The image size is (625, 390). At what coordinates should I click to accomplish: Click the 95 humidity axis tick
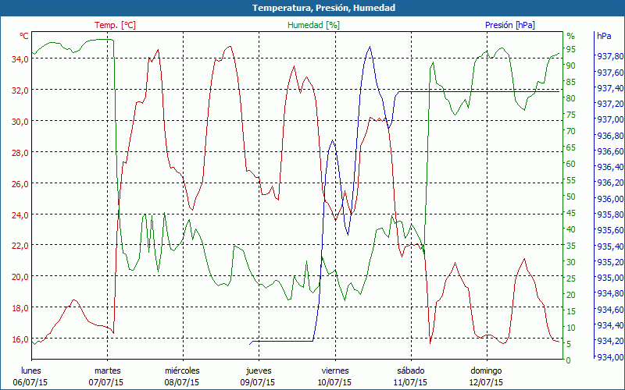tap(570, 49)
